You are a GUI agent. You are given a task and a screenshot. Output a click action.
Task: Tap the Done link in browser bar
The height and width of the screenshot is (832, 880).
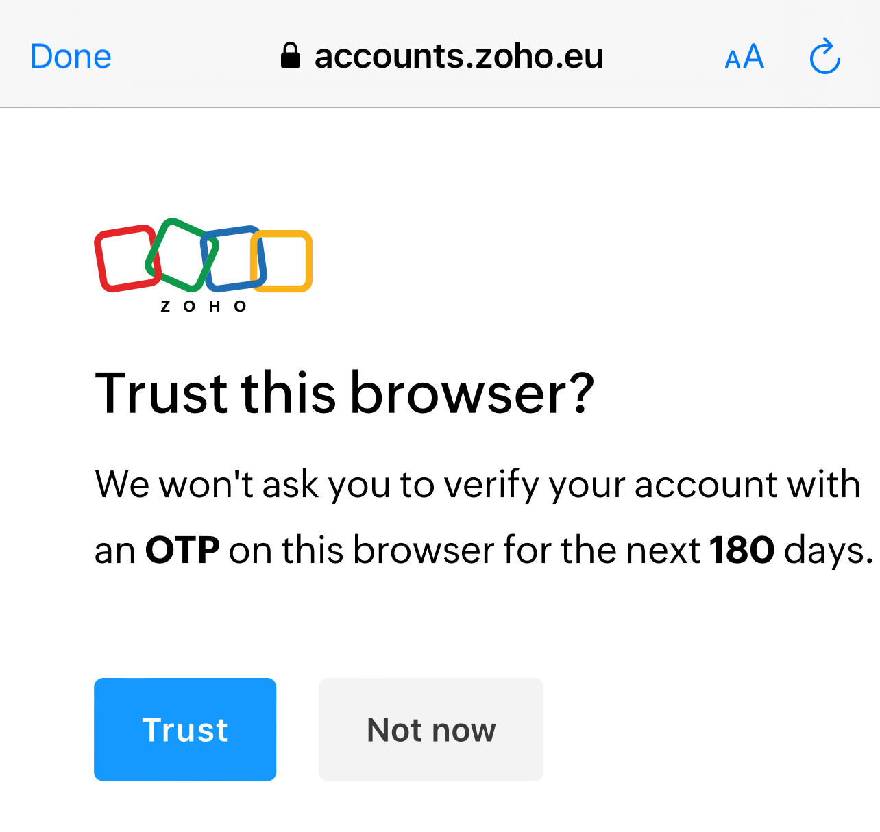(71, 56)
